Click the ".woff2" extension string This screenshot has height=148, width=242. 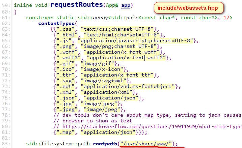click(x=69, y=58)
